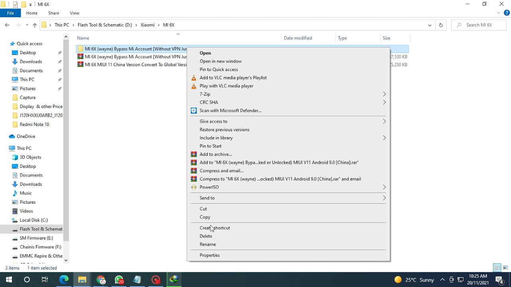Expand the CRC SHA submenu

384,102
